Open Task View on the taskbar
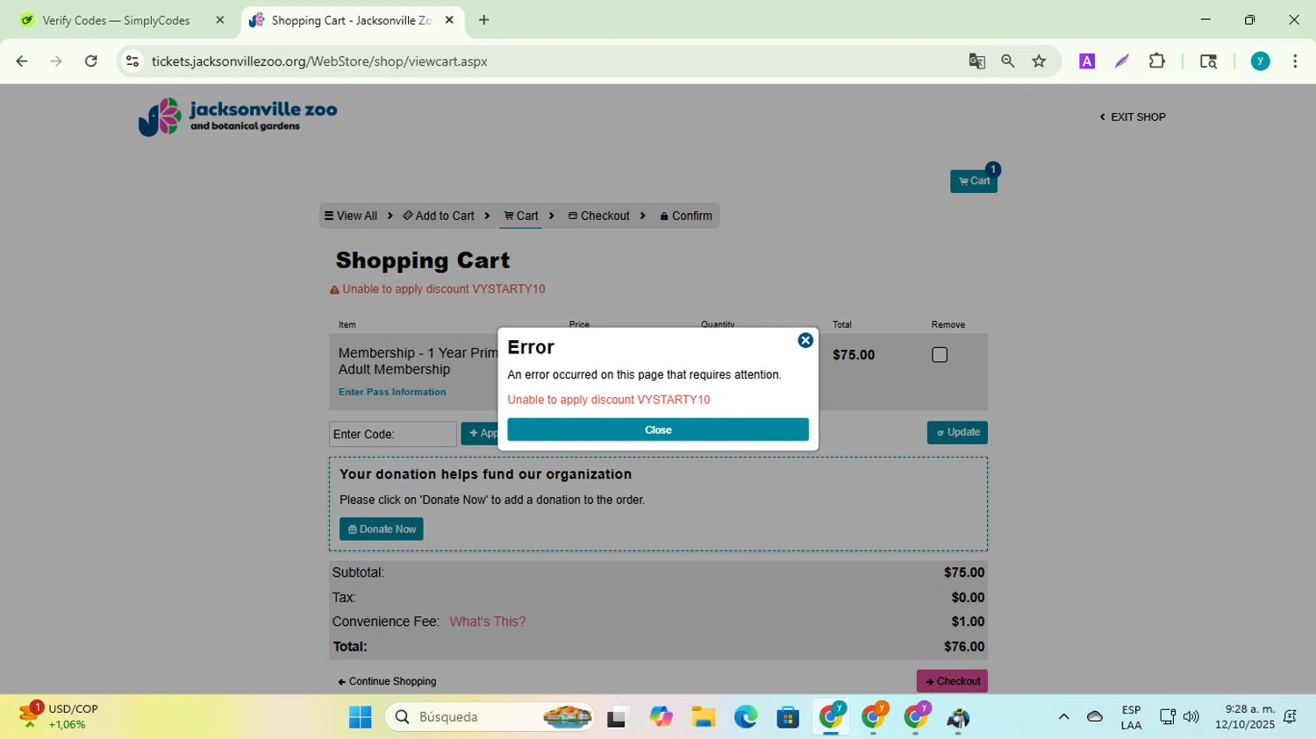 (618, 717)
